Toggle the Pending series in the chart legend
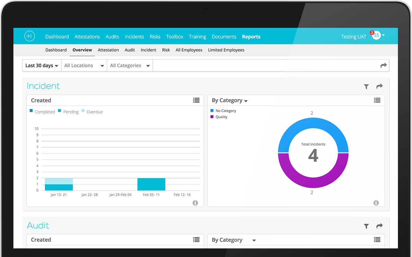Screen dimensions: 412x257 click(x=68, y=111)
